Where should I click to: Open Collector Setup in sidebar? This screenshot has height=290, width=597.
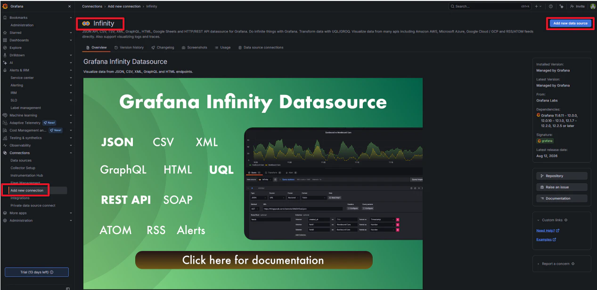23,168
